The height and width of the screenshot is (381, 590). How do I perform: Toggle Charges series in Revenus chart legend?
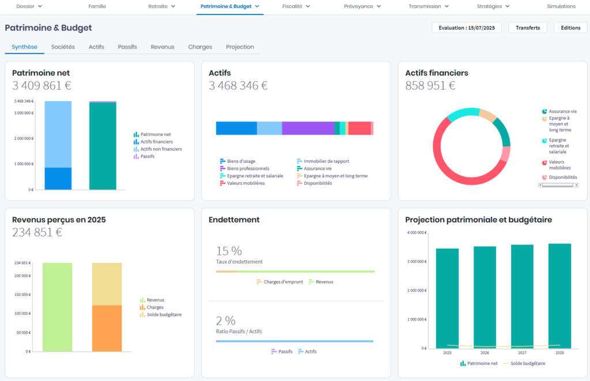pyautogui.click(x=156, y=307)
